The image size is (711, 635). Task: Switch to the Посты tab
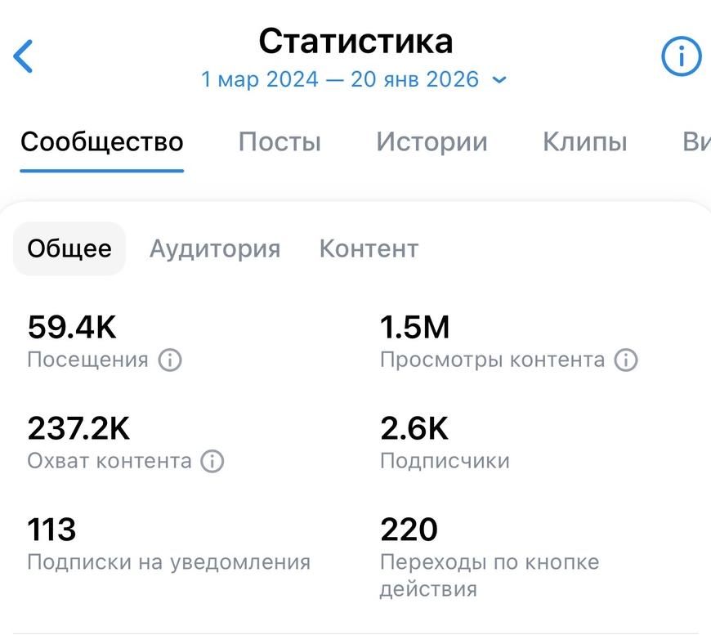point(279,142)
